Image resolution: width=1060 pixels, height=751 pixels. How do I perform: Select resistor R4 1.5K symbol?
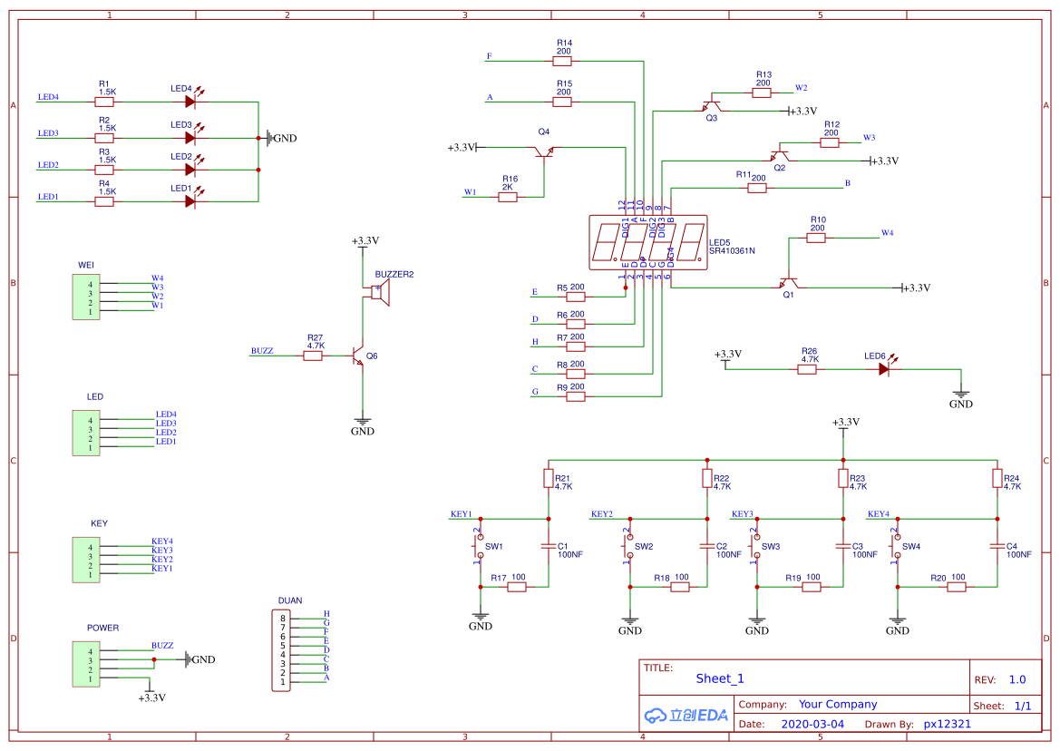(104, 201)
